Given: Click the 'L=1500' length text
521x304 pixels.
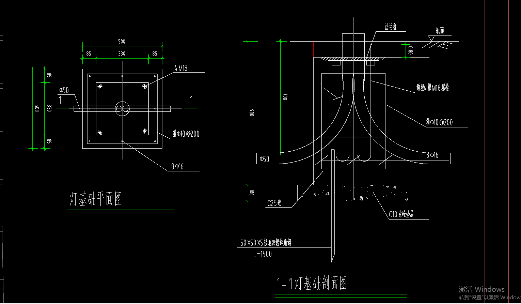Looking at the screenshot, I should (263, 254).
